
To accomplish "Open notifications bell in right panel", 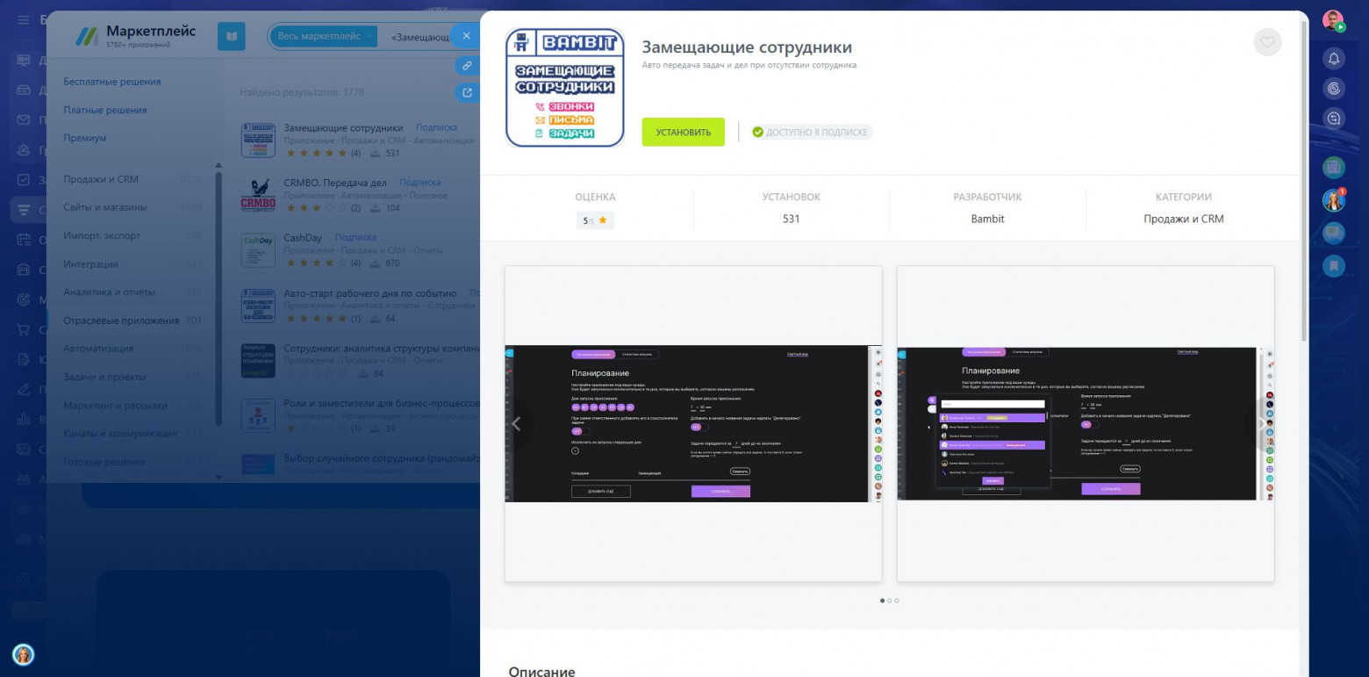I will tap(1334, 59).
